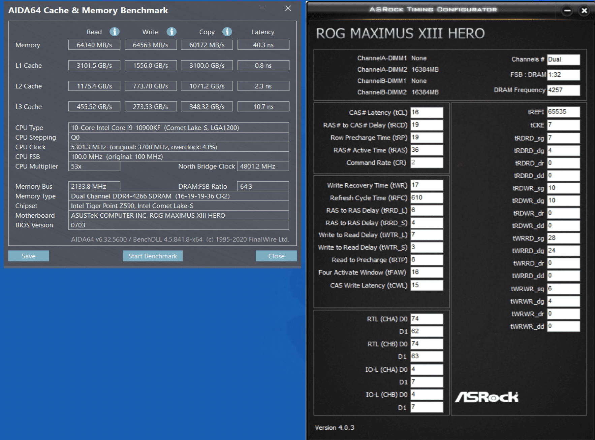Viewport: 595px width, 440px height.
Task: Click the CPU Clock 5301.3 MHz field
Action: [179, 147]
